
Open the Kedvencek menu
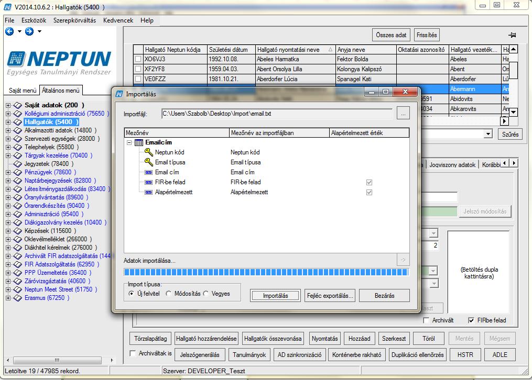tap(118, 20)
